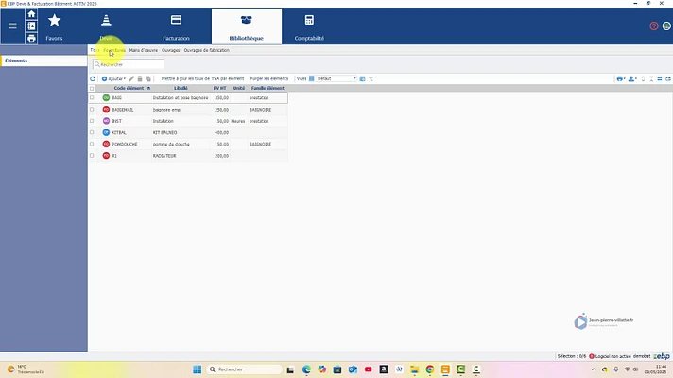This screenshot has width=673, height=378.
Task: Tick the checkbox next to KITBAL
Action: tap(92, 132)
